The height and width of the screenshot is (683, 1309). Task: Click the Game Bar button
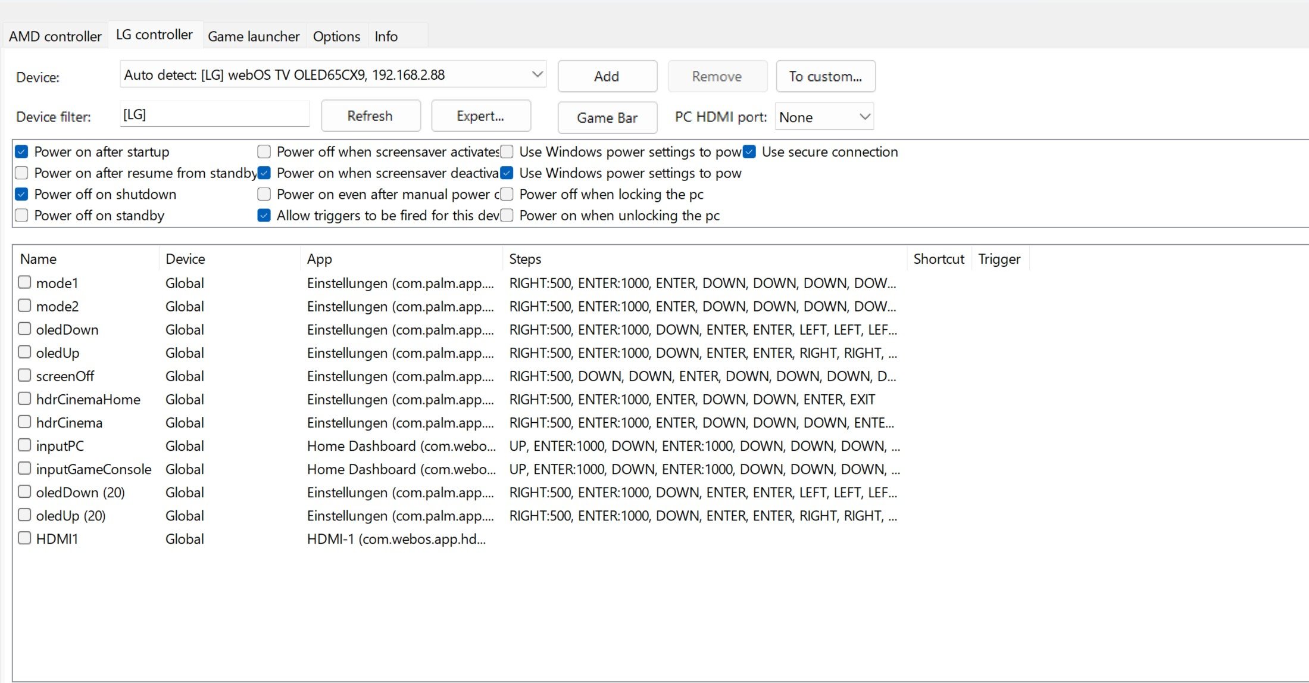[x=607, y=118]
